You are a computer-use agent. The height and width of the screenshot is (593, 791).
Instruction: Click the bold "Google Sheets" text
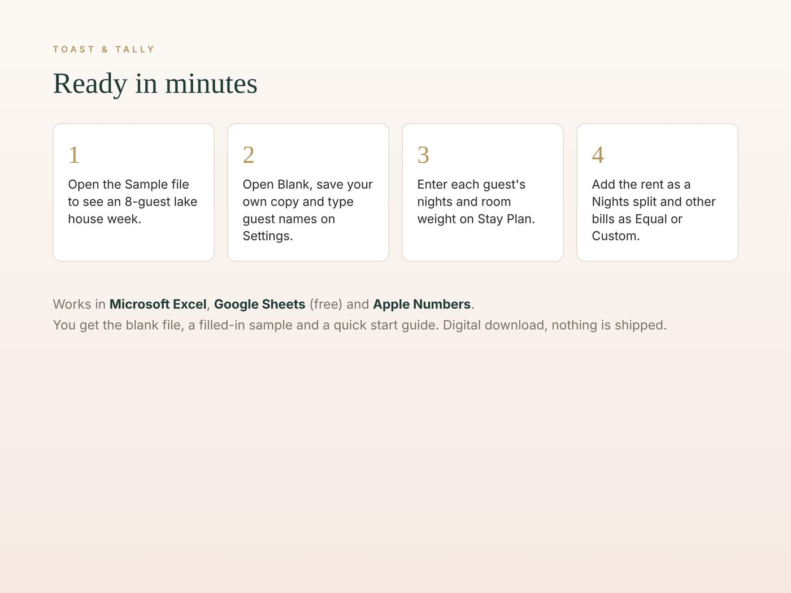[260, 304]
